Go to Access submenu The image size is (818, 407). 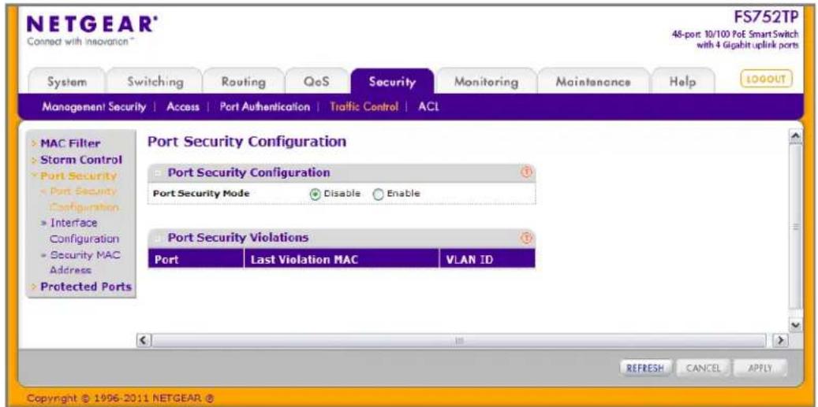point(182,107)
